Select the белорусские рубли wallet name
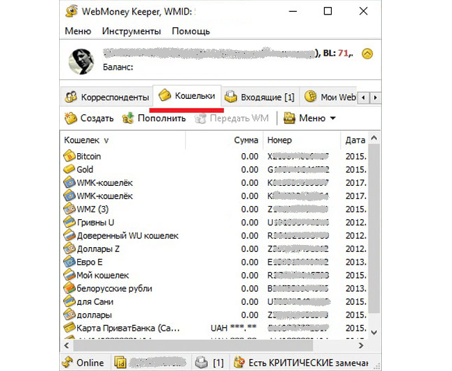The width and height of the screenshot is (452, 371). tap(114, 289)
